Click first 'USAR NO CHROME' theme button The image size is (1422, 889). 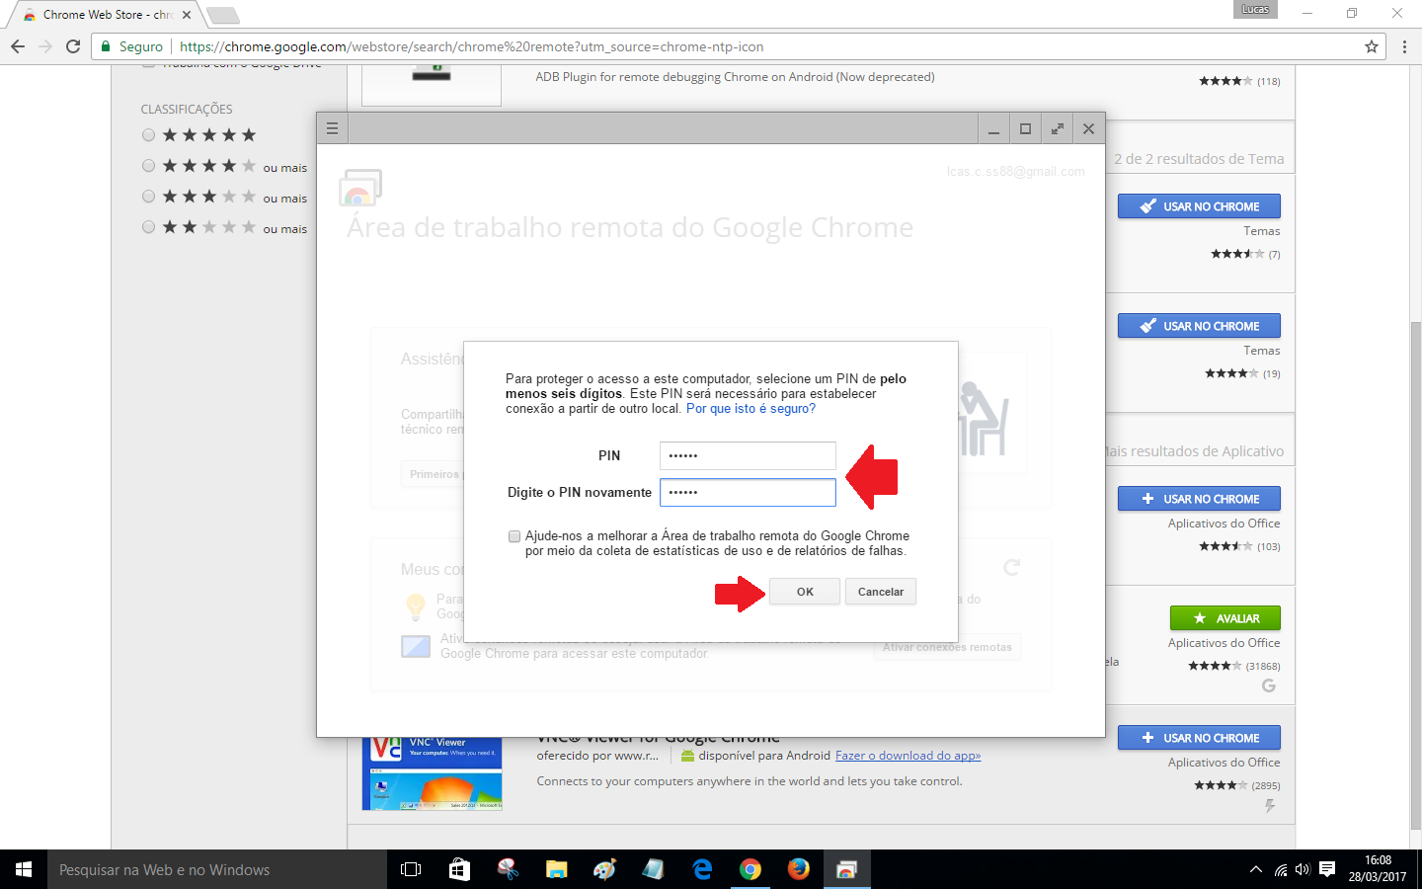[1199, 206]
